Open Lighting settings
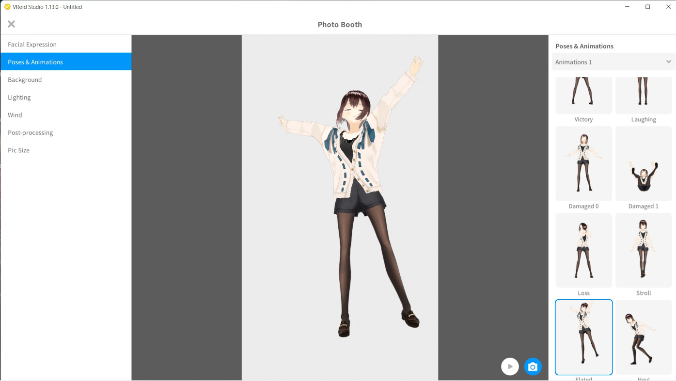 19,97
